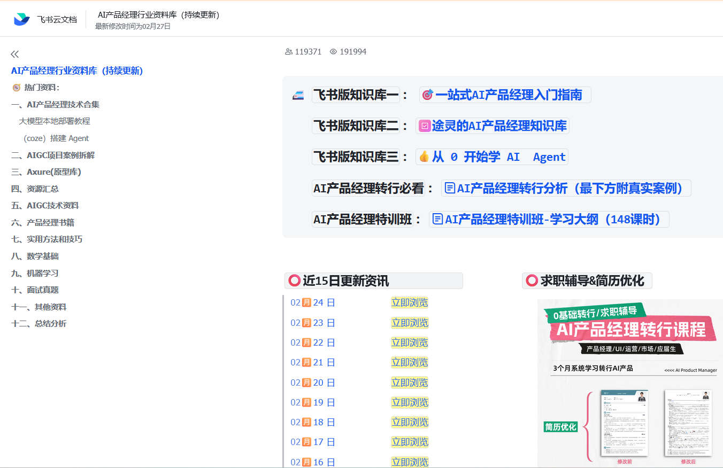Image resolution: width=723 pixels, height=468 pixels.
Task: Go to 九、机器学习 in outline
Action: [x=35, y=273]
